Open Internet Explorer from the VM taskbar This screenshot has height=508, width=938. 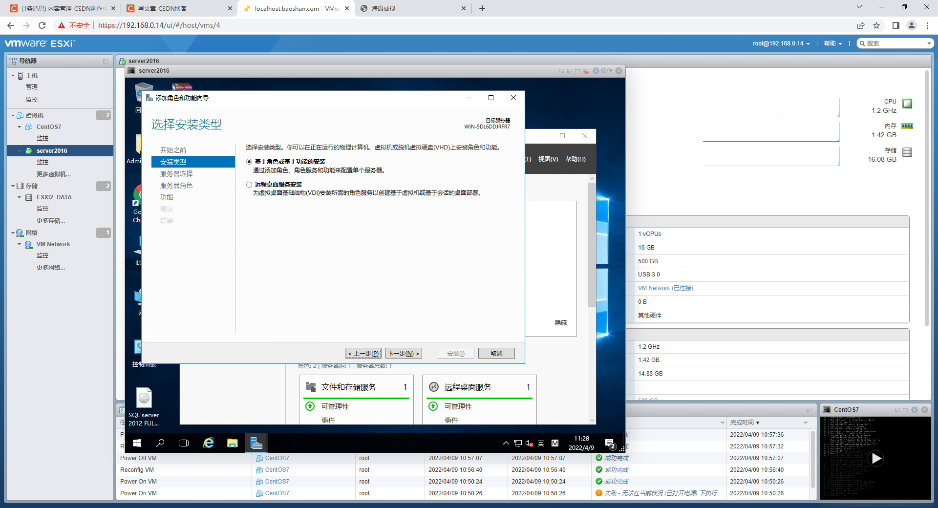[209, 443]
